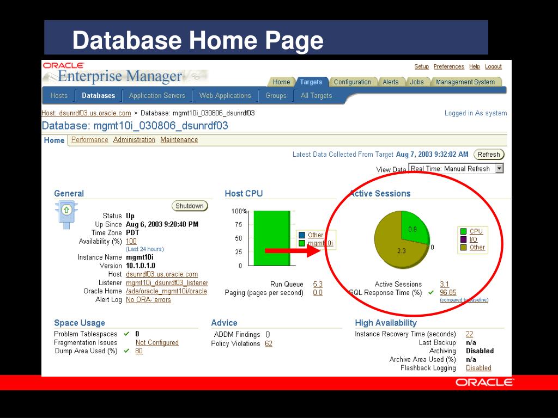Screen dimensions: 558x418
Task: Open the Configuration tab
Action: point(353,82)
